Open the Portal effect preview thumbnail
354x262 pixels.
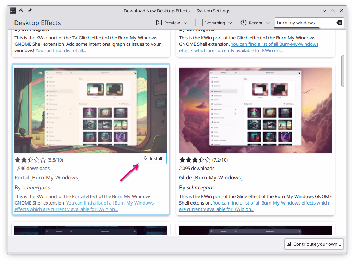pyautogui.click(x=91, y=110)
